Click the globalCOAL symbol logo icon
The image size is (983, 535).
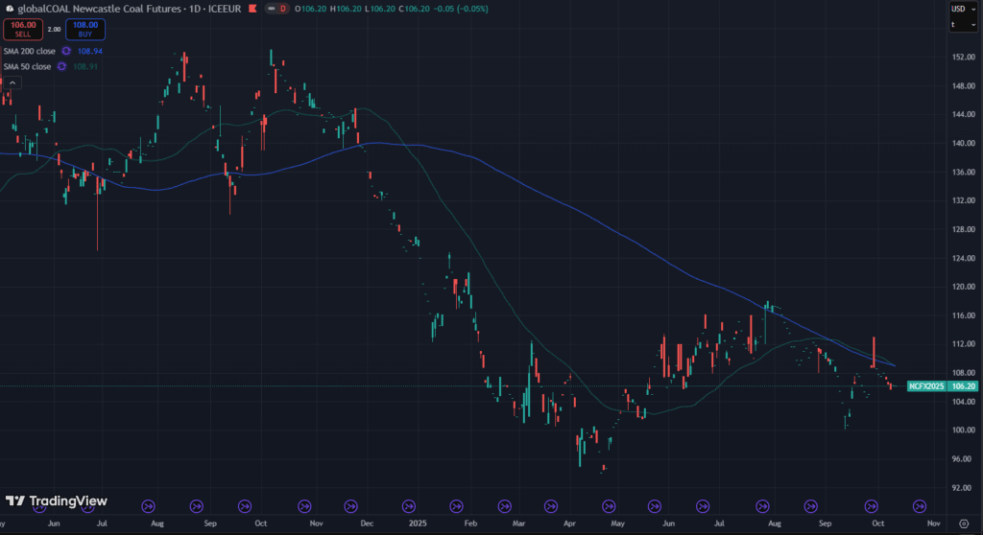click(x=10, y=8)
